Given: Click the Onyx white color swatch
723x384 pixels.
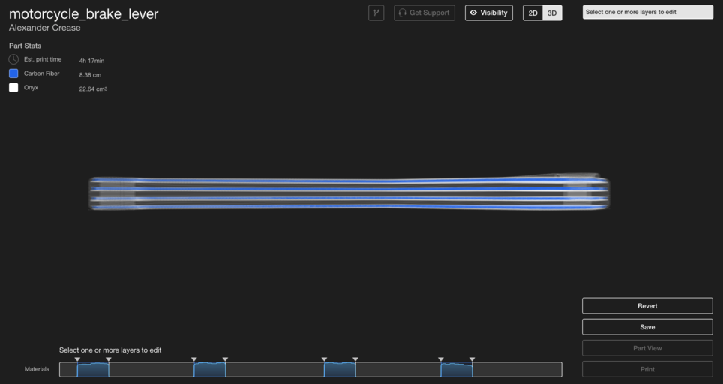Looking at the screenshot, I should (13, 88).
